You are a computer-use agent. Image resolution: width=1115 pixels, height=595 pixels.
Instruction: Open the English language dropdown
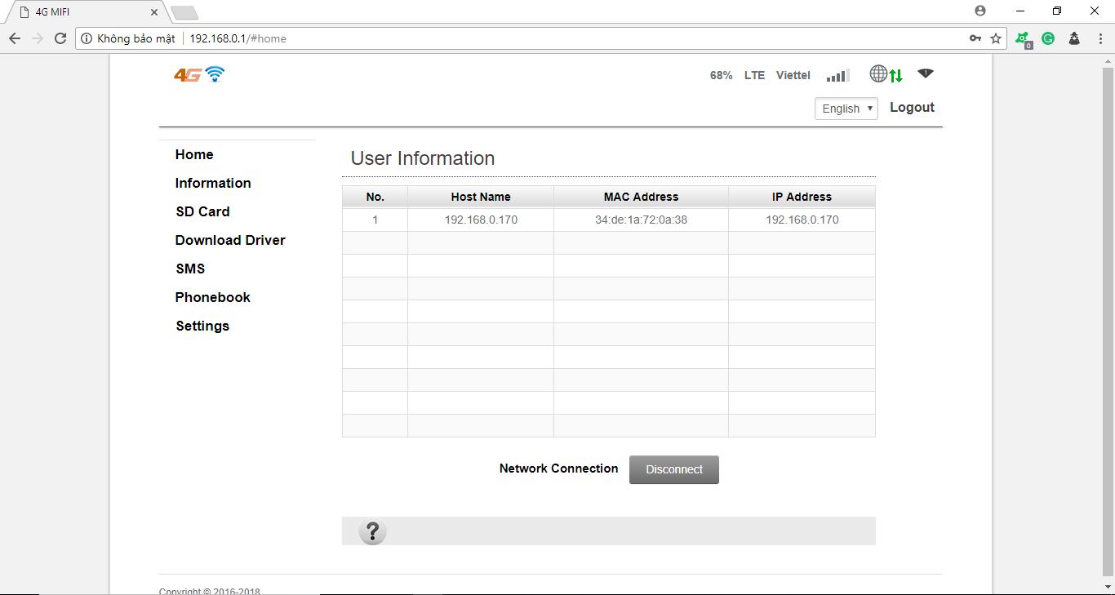tap(846, 109)
